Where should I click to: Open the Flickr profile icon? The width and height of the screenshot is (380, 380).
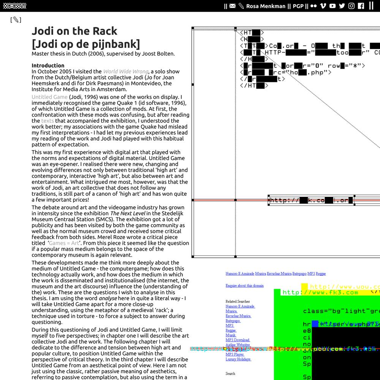point(313,6)
